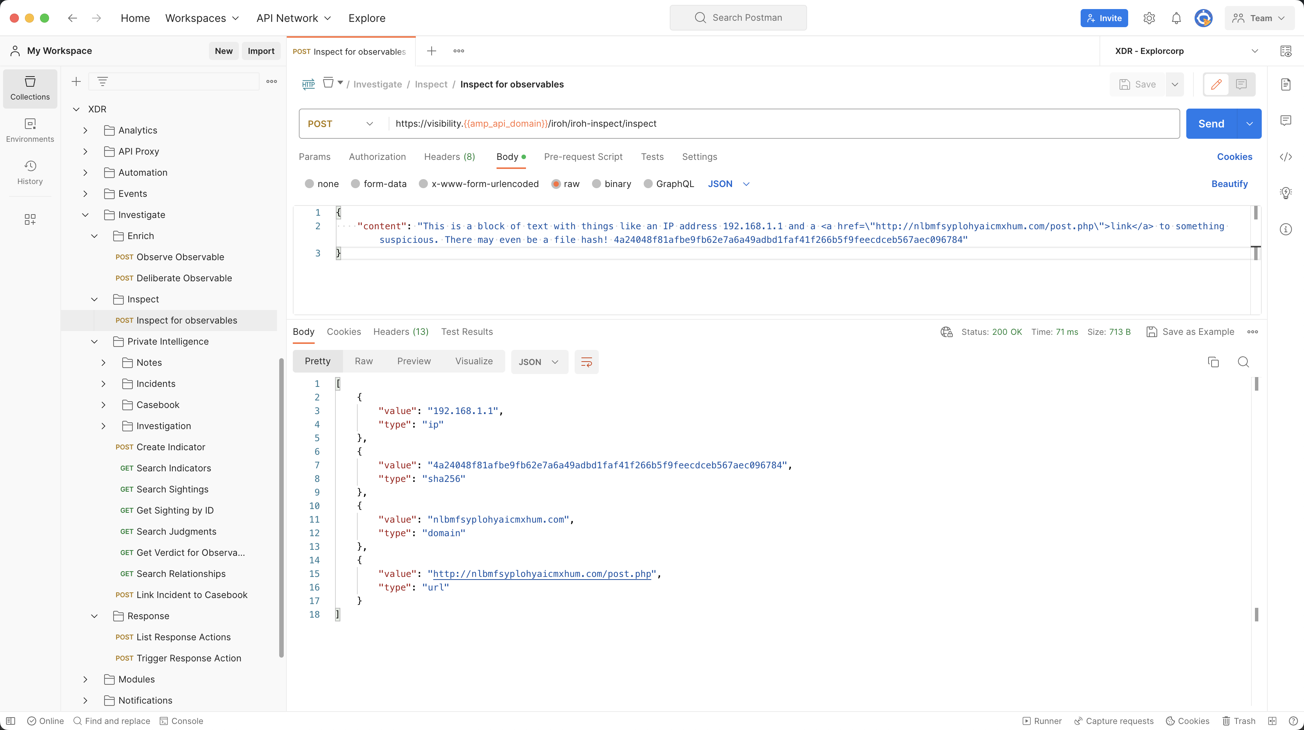
Task: Expand the Analytics folder
Action: point(86,130)
